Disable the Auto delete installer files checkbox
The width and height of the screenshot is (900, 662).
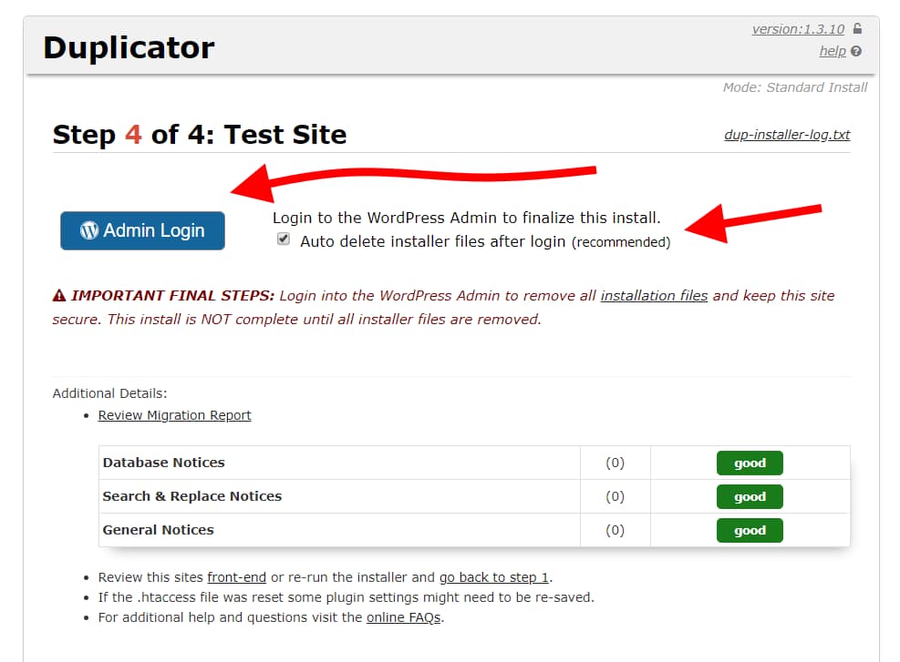283,240
